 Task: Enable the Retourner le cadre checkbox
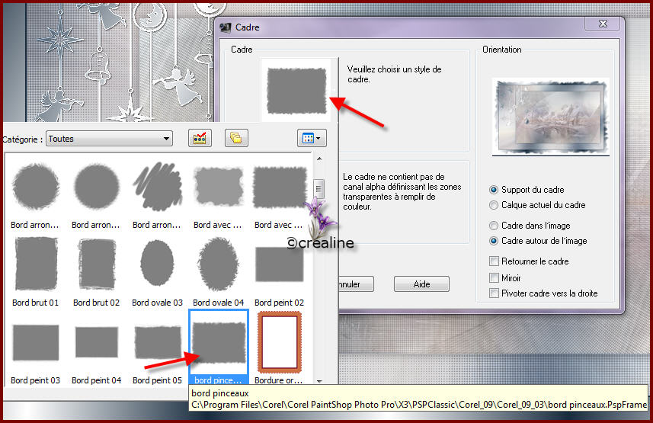tap(495, 261)
